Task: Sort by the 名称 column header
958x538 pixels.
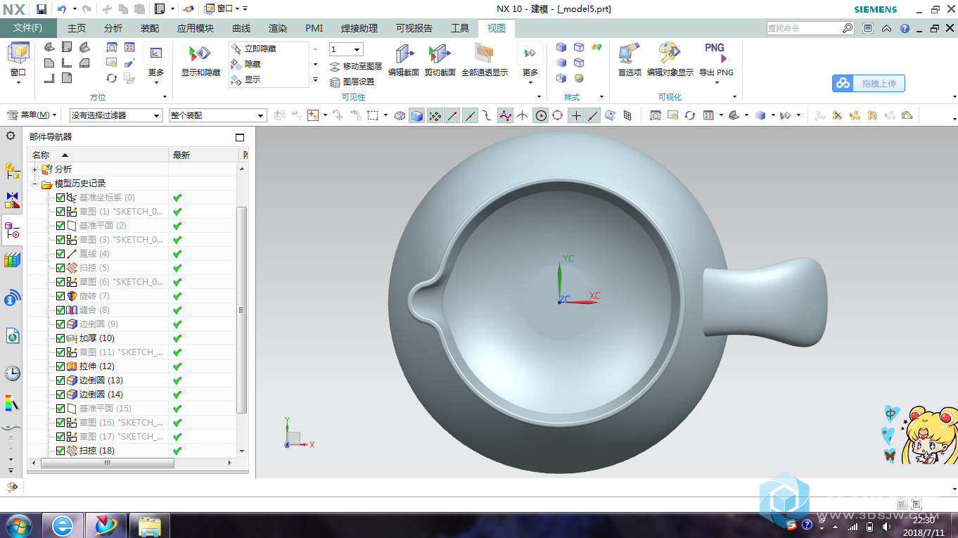Action: 98,155
